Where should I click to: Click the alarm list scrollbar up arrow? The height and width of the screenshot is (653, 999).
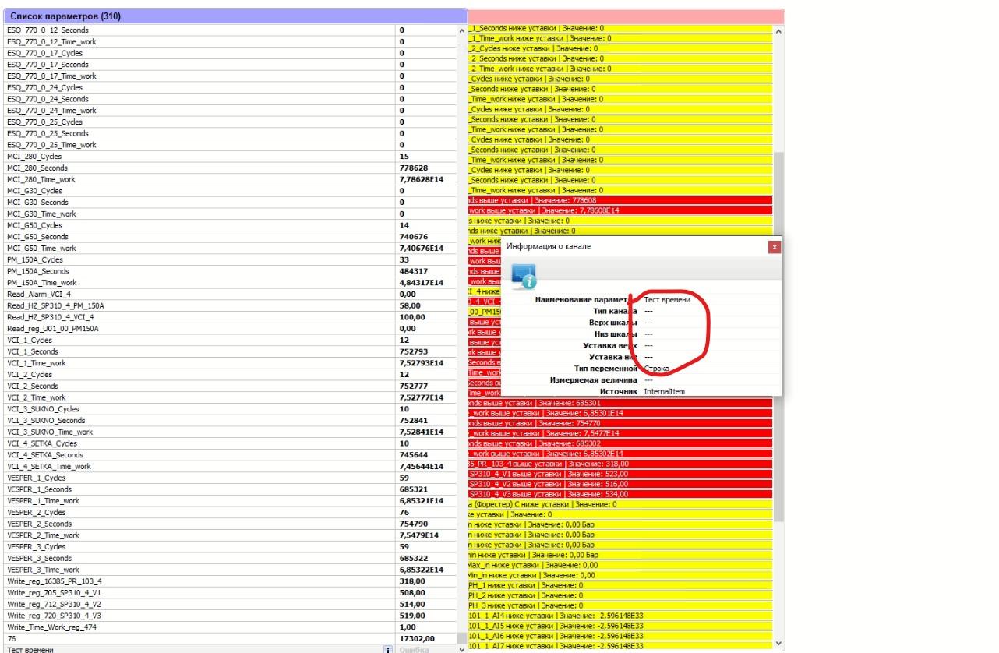pyautogui.click(x=778, y=30)
